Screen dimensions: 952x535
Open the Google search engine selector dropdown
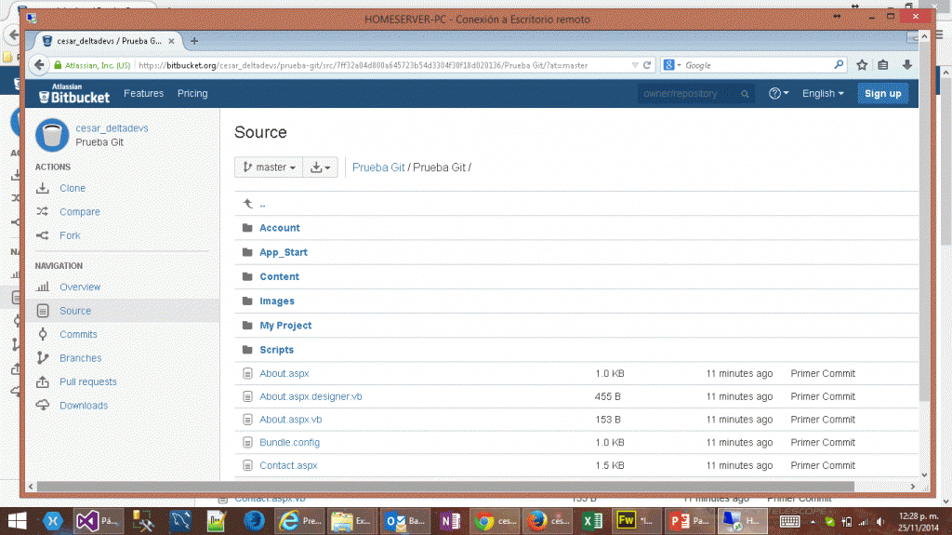[672, 65]
